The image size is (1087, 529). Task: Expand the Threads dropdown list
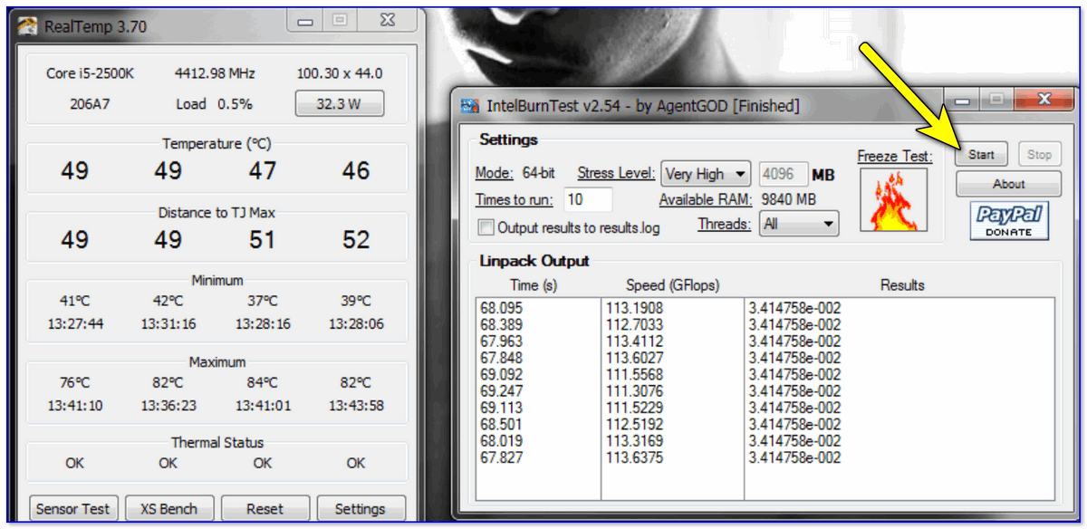[799, 224]
